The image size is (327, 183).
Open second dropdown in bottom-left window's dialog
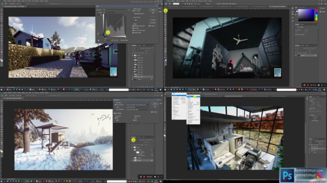[137, 107]
